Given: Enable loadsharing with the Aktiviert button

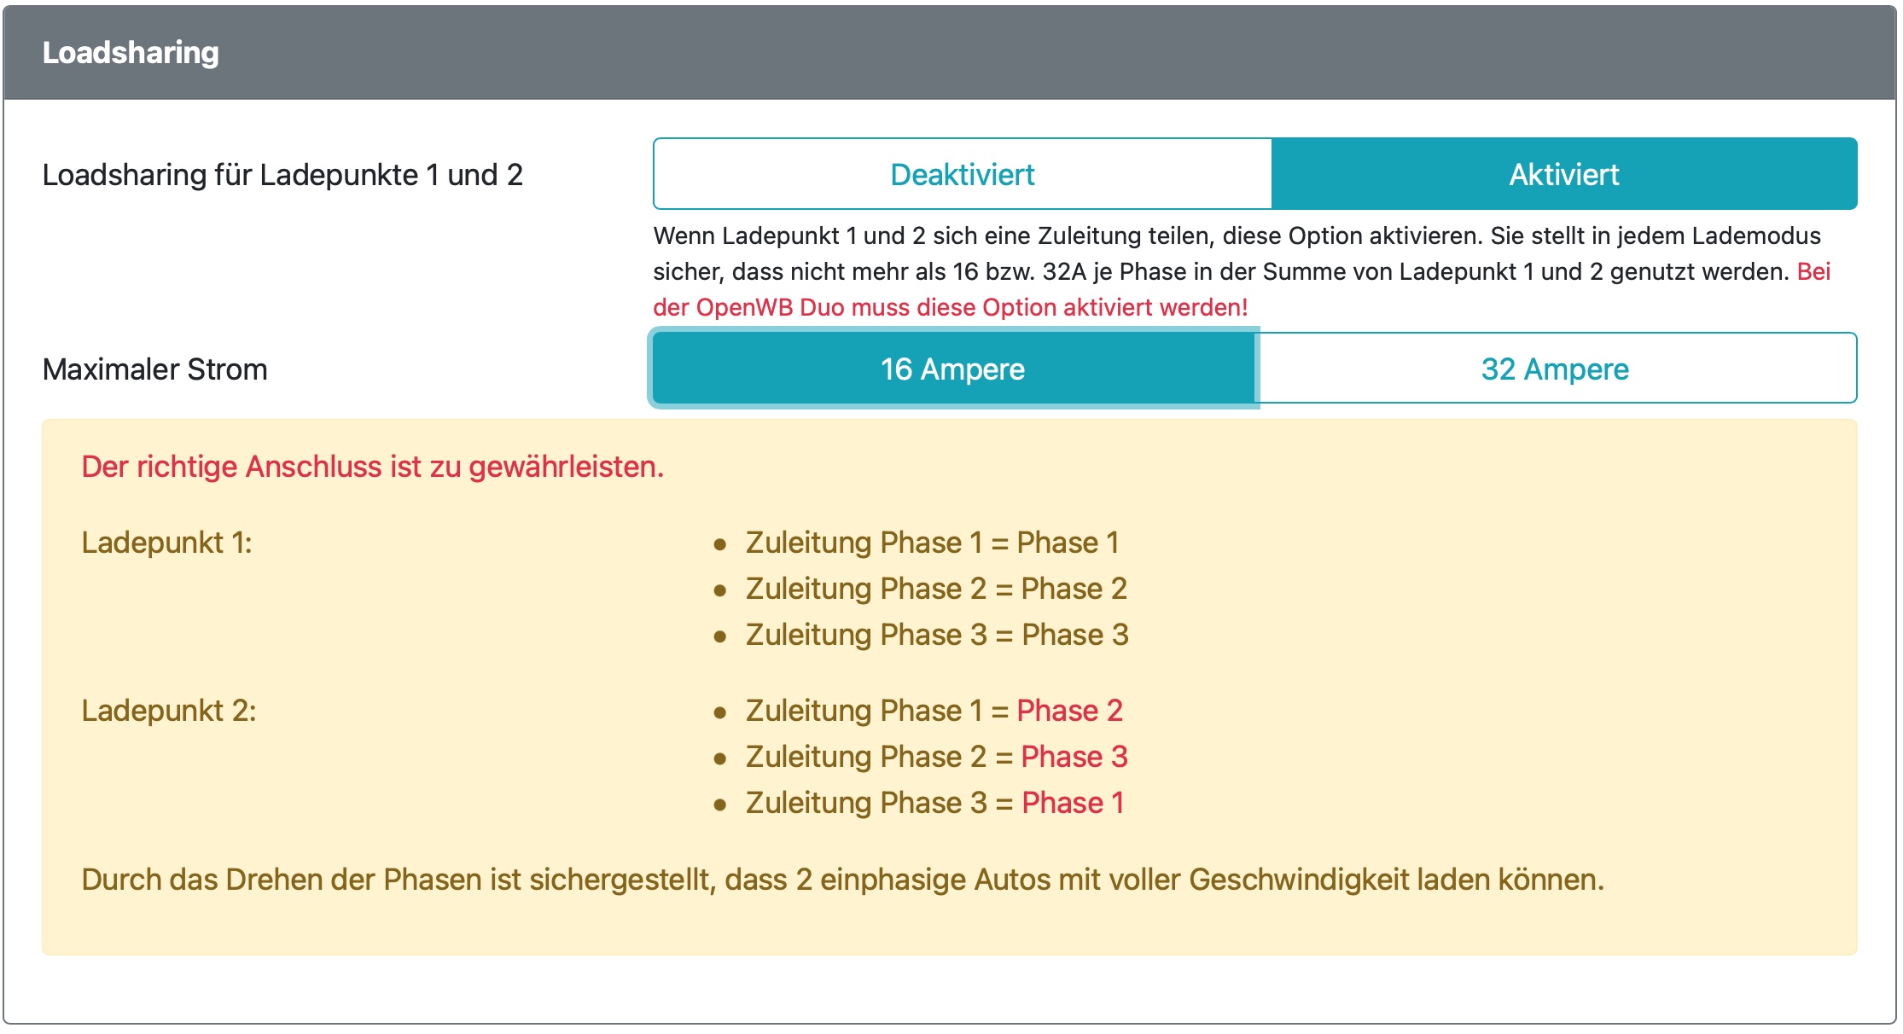Looking at the screenshot, I should tap(1563, 174).
